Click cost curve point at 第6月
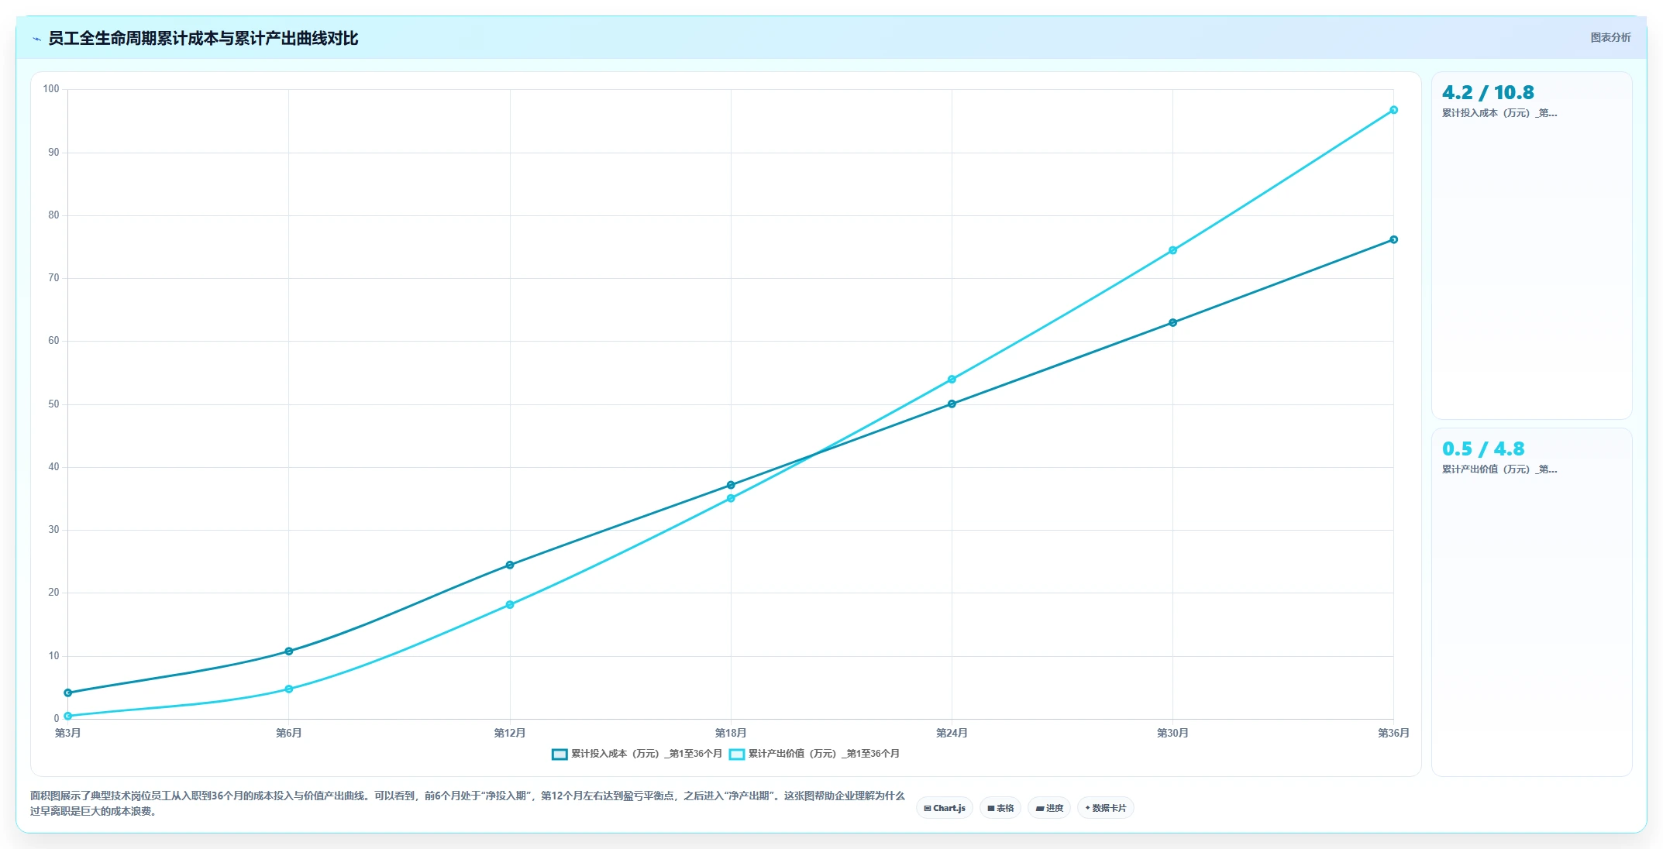Image resolution: width=1663 pixels, height=849 pixels. pos(289,651)
